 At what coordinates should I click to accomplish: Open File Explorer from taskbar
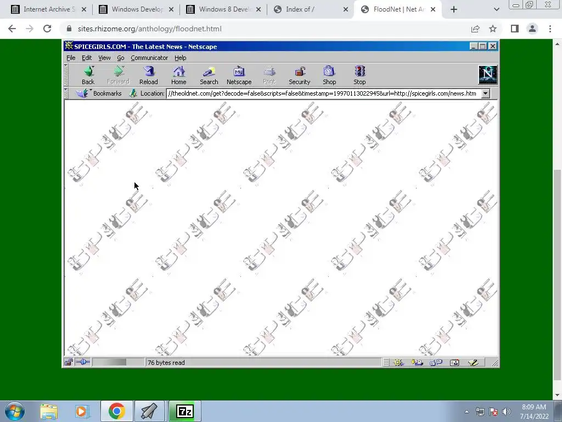click(x=49, y=411)
